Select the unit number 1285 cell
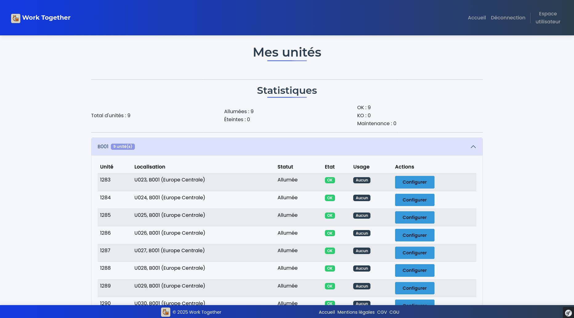574x318 pixels. (x=105, y=215)
